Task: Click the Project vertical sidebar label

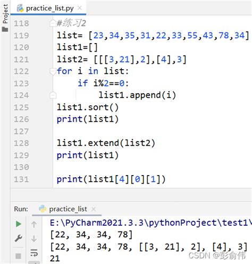Action: pyautogui.click(x=5, y=14)
